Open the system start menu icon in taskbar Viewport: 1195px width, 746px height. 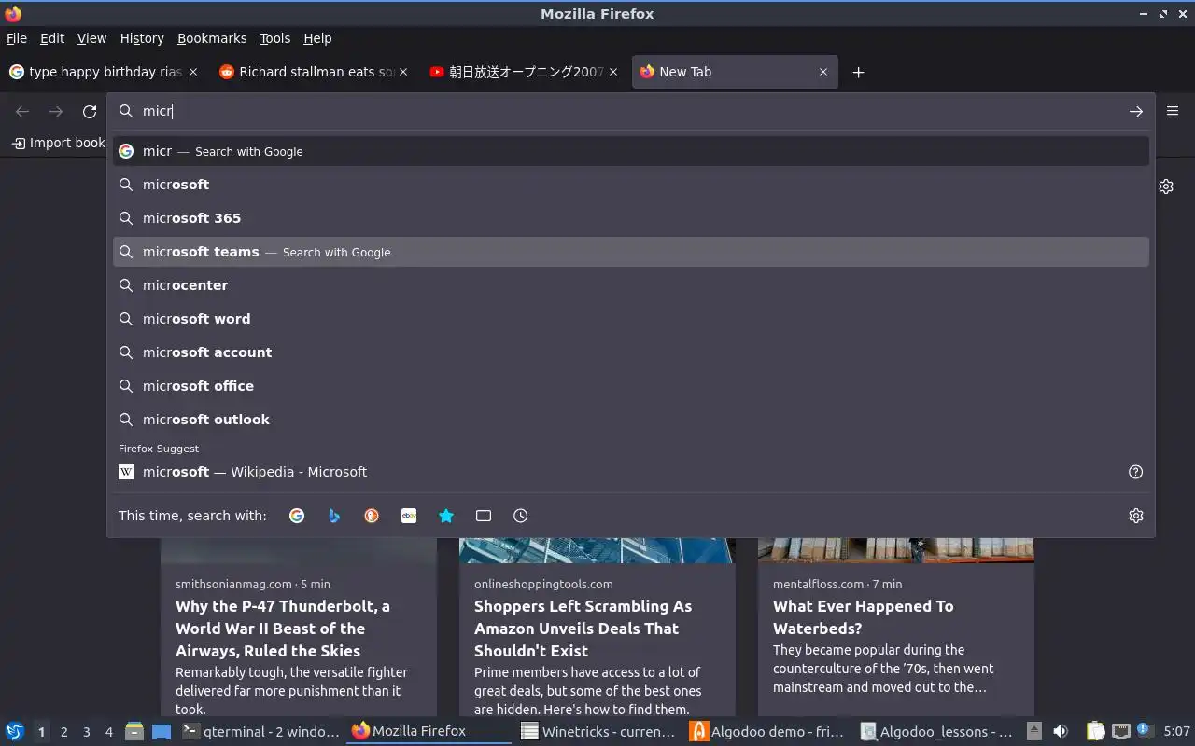point(15,731)
